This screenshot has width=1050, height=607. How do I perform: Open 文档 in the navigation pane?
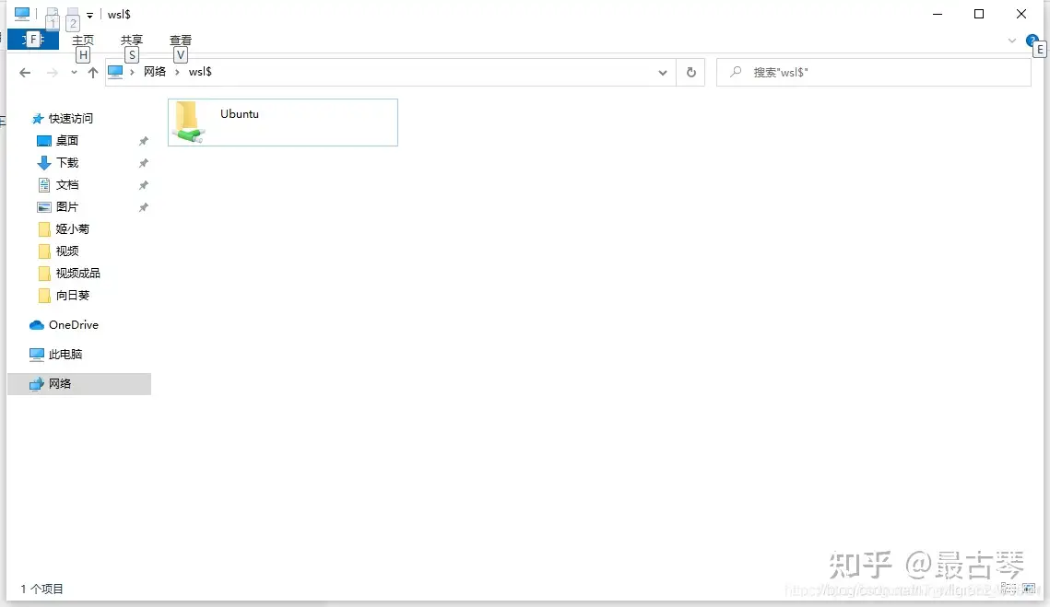coord(67,185)
